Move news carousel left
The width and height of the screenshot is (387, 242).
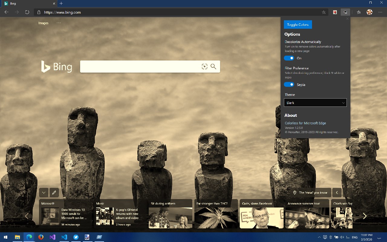coord(27,216)
